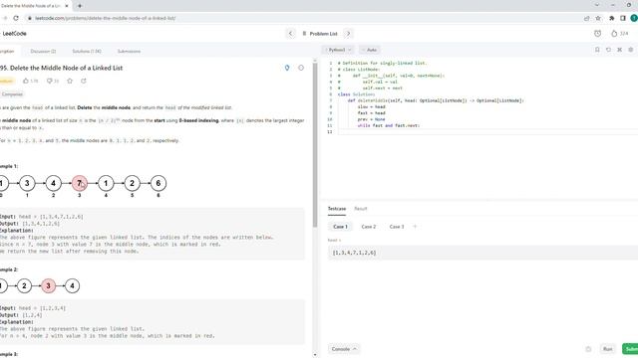
Task: Click node 6 in Example 1 diagram
Action: coord(159,183)
